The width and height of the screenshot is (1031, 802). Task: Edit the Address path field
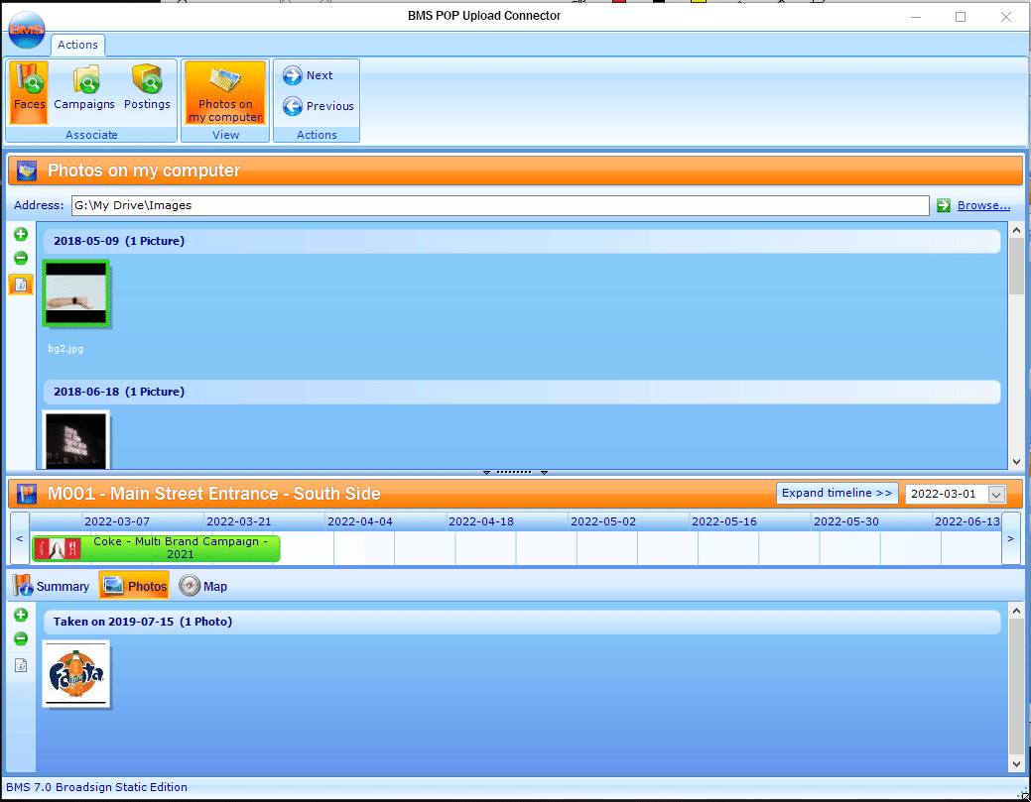click(500, 205)
